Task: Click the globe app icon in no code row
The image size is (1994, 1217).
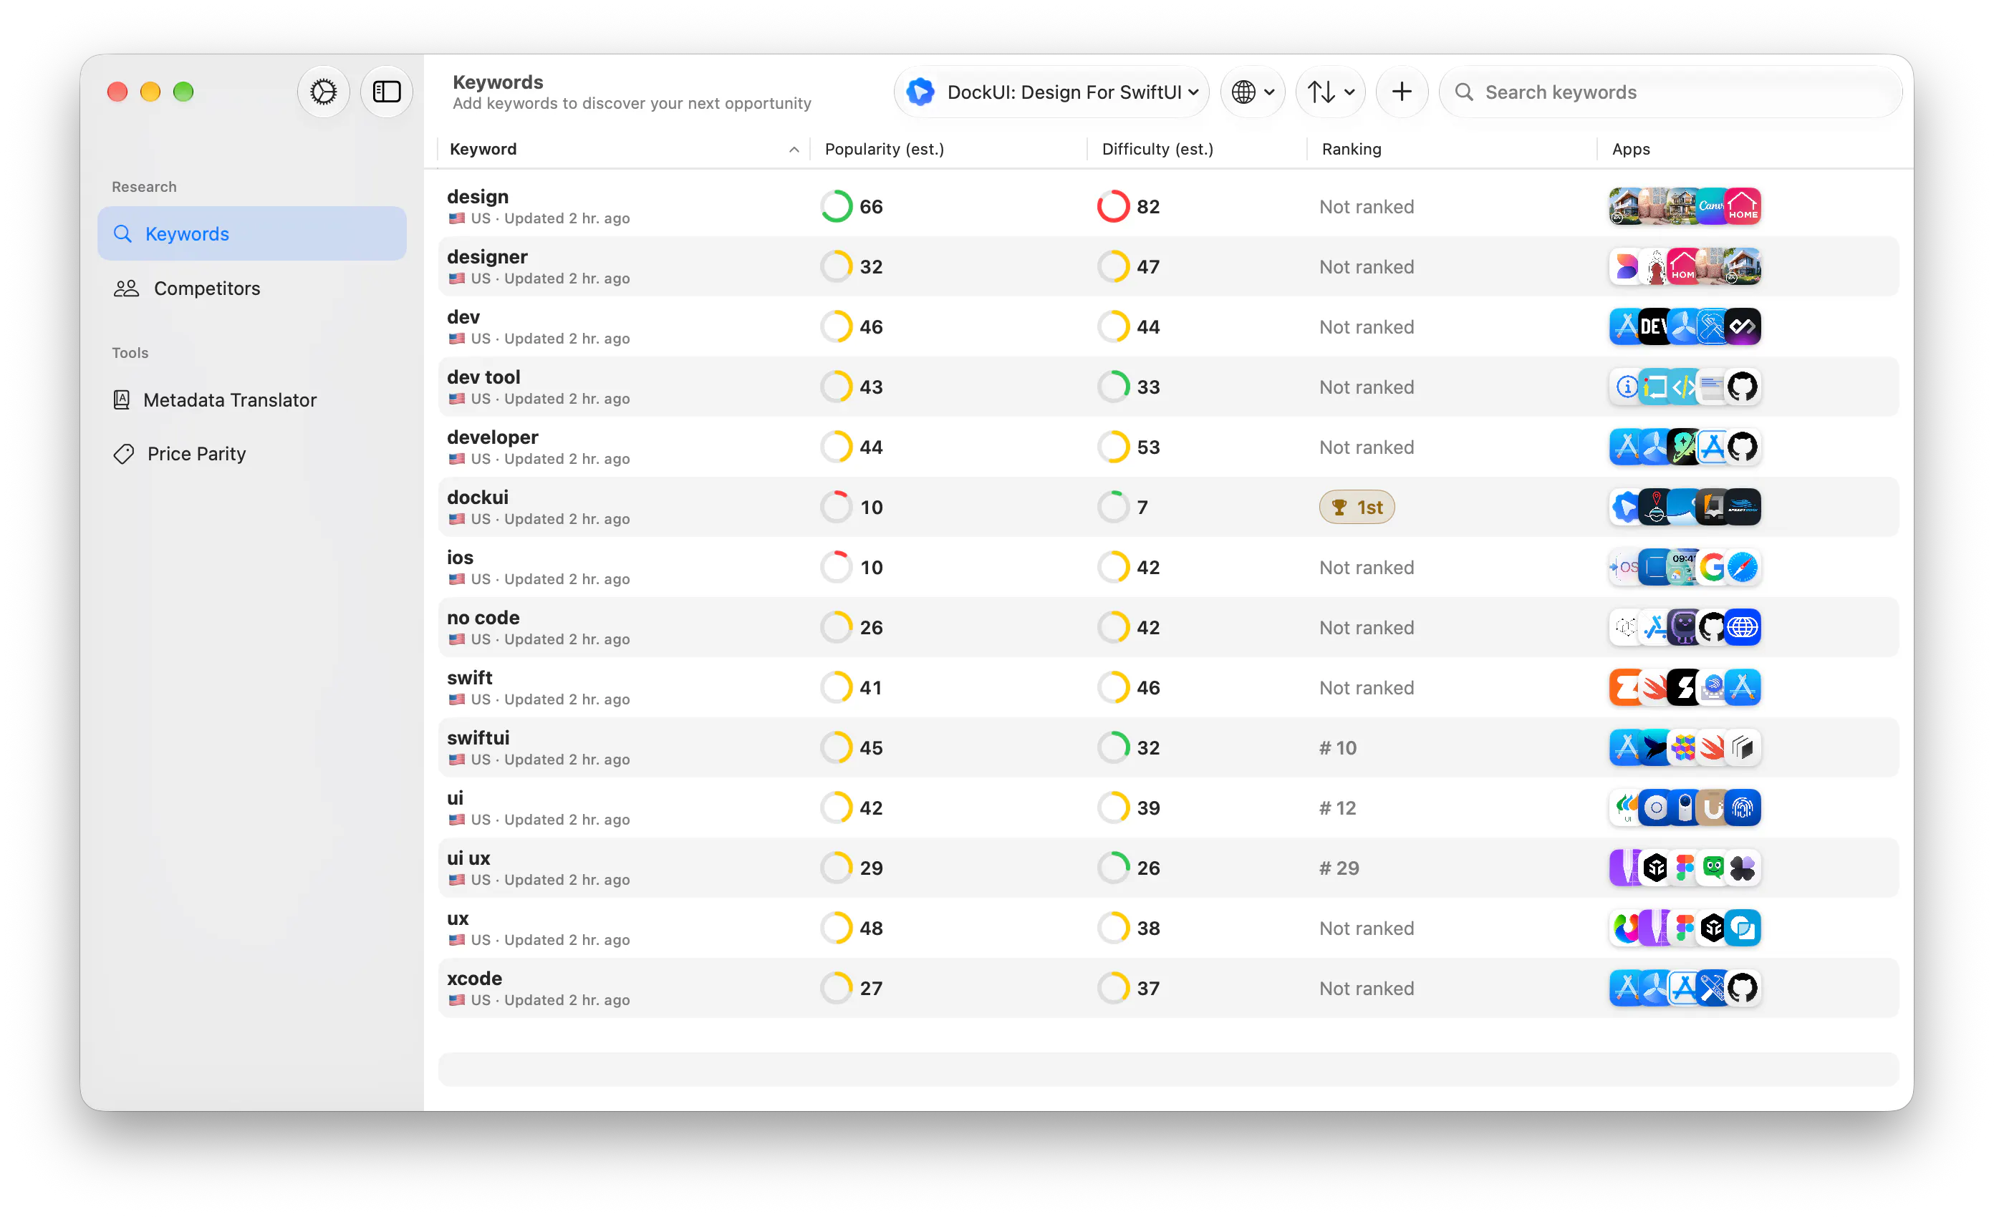Action: click(1743, 626)
